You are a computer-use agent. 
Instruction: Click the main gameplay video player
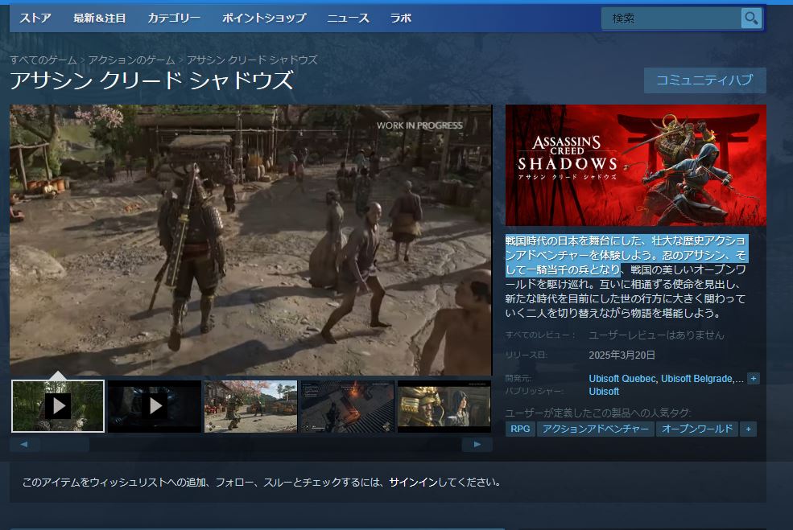tap(251, 240)
